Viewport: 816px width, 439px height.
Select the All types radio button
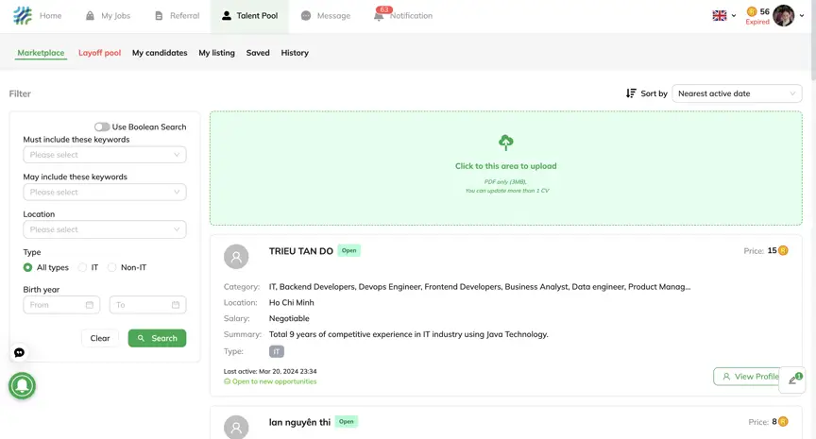click(x=27, y=267)
